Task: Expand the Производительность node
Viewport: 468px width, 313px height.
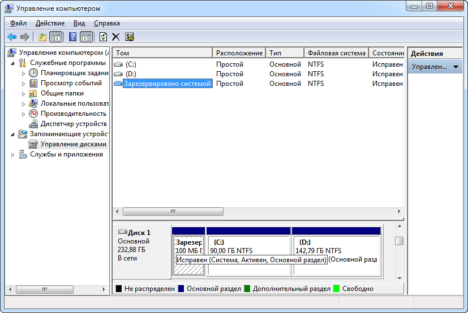Action: point(23,114)
